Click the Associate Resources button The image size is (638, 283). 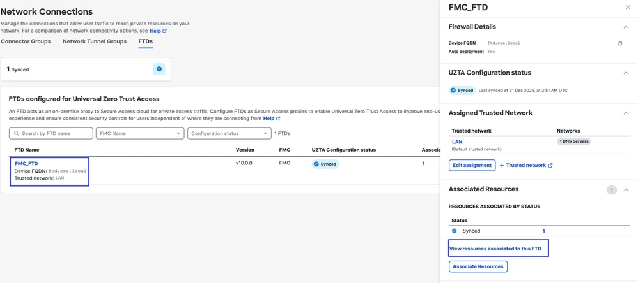[478, 266]
